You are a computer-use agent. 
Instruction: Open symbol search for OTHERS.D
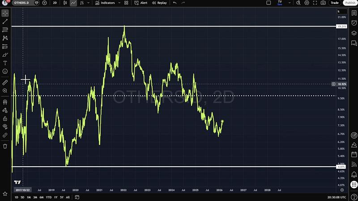(x=21, y=3)
